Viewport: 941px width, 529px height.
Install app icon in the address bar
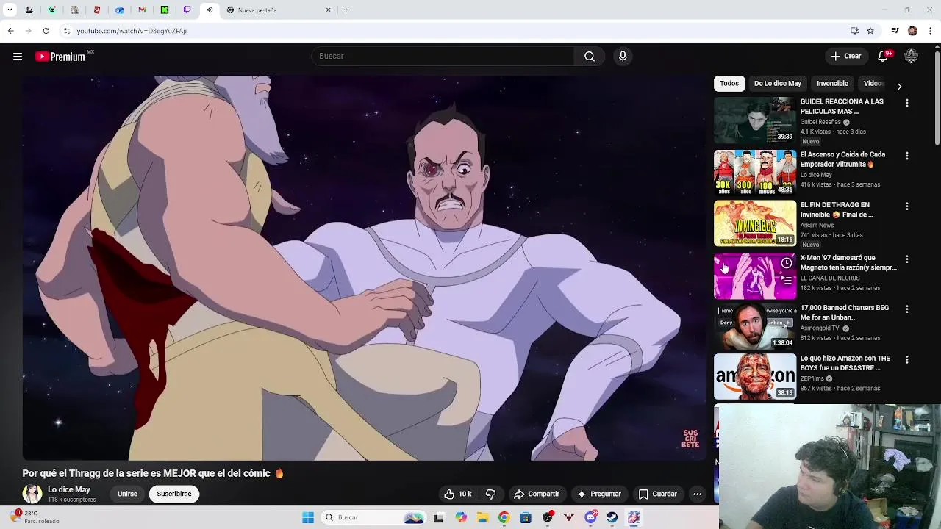[854, 31]
